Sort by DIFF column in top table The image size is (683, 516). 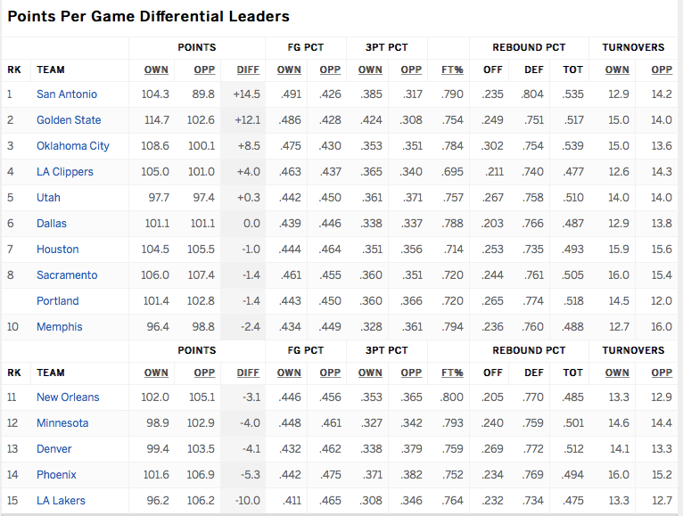point(248,70)
